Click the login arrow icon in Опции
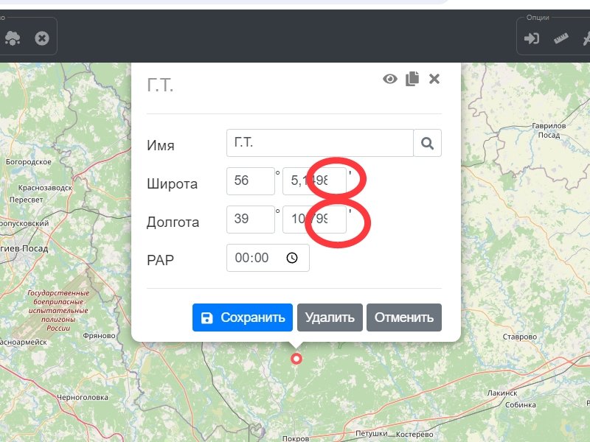This screenshot has width=590, height=442. pyautogui.click(x=532, y=38)
